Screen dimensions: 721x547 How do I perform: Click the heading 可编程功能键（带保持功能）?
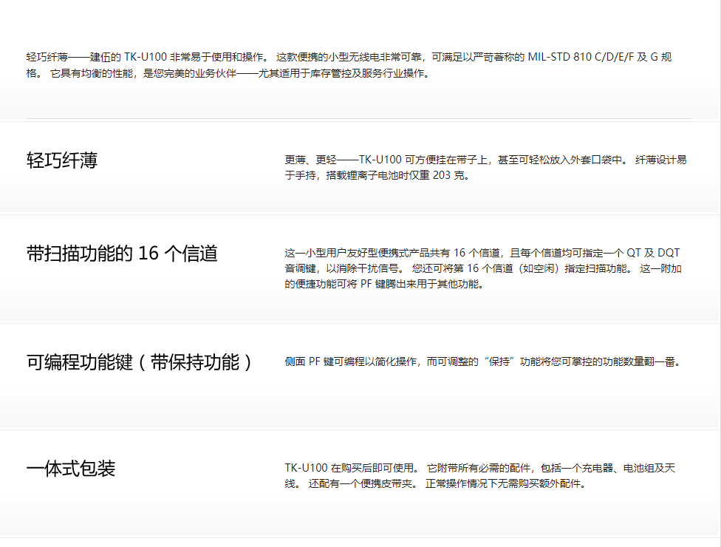(x=140, y=362)
